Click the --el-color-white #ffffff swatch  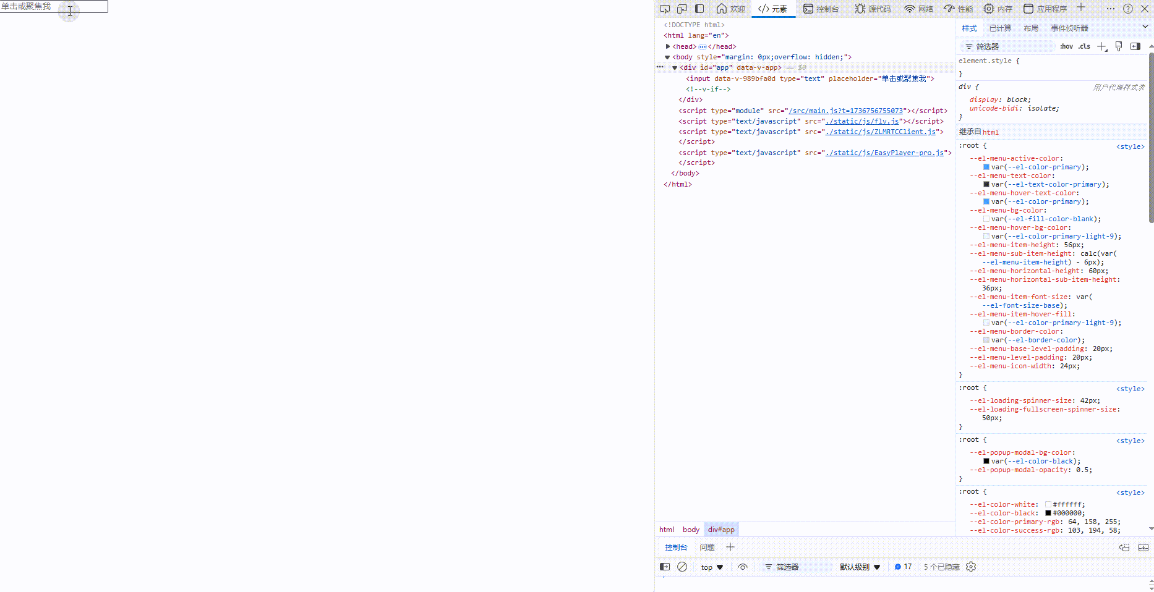pyautogui.click(x=1048, y=504)
